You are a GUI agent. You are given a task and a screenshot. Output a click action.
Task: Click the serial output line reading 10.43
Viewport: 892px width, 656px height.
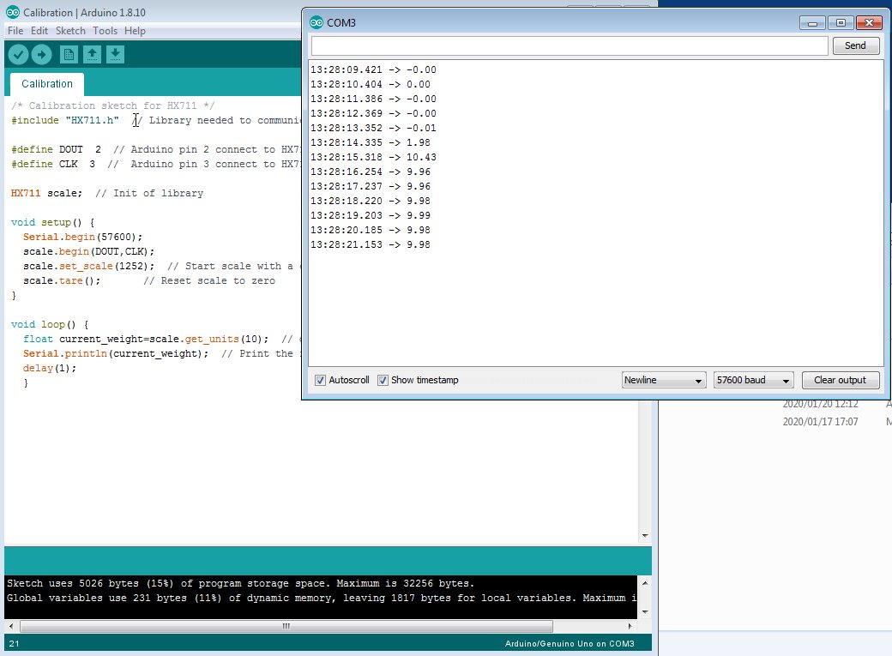(373, 157)
